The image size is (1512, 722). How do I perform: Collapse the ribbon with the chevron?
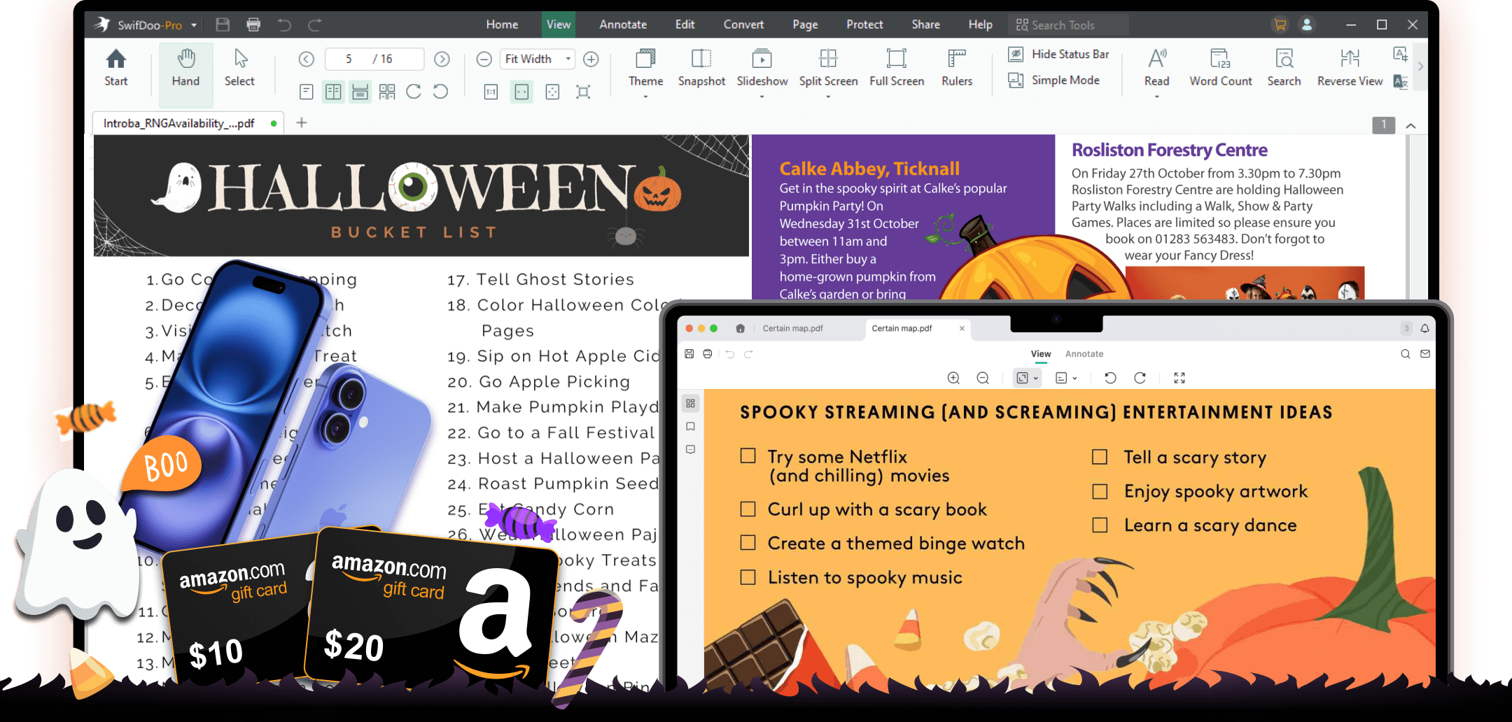coord(1410,126)
